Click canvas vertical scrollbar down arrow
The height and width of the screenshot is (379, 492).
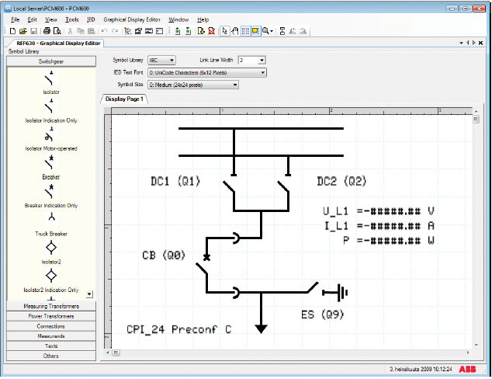(476, 345)
